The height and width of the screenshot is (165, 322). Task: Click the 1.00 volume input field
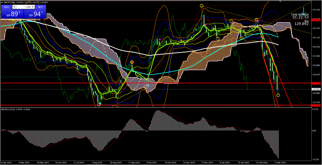tap(24, 7)
